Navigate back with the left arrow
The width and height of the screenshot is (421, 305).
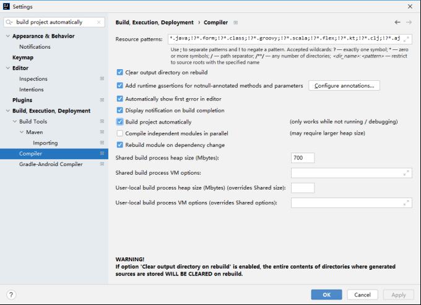[397, 22]
